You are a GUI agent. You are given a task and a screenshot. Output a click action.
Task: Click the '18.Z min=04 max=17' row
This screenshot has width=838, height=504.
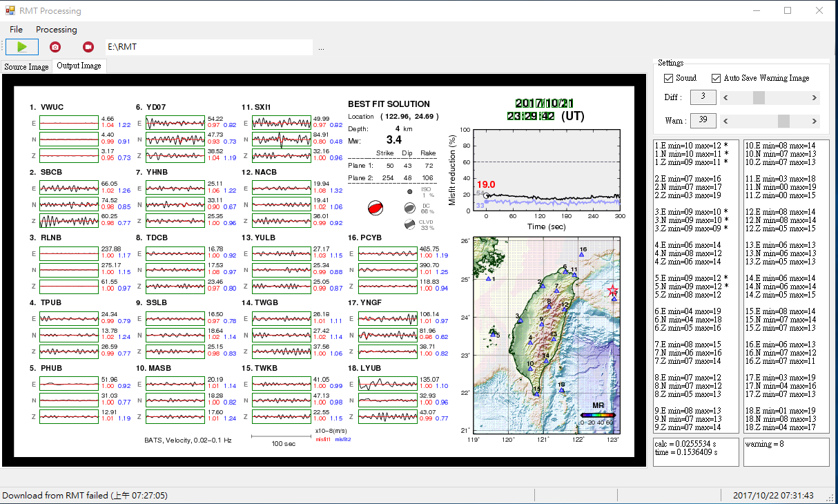[x=781, y=427]
